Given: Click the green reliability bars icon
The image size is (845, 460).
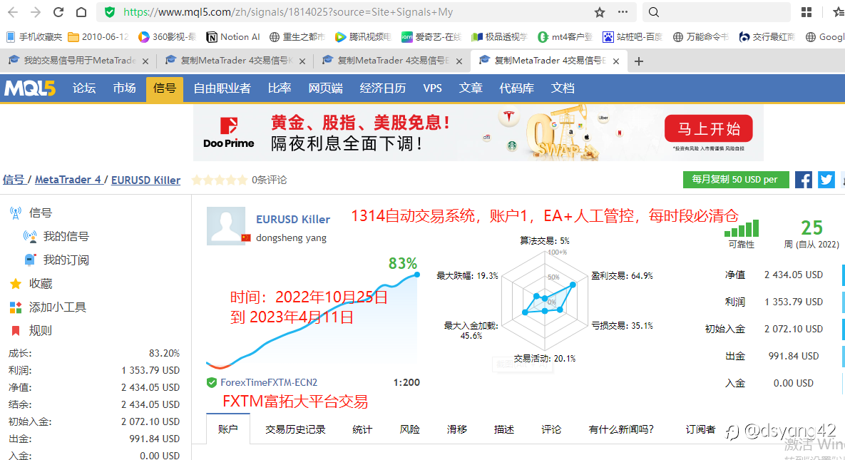Looking at the screenshot, I should tap(742, 228).
